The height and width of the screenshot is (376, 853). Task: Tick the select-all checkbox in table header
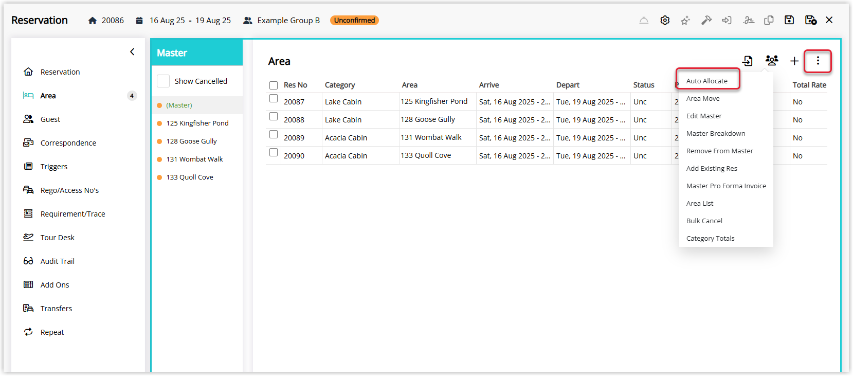(274, 85)
